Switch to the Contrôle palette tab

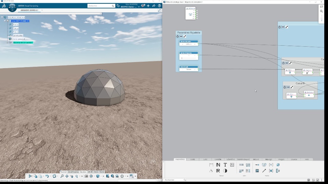(x=218, y=159)
